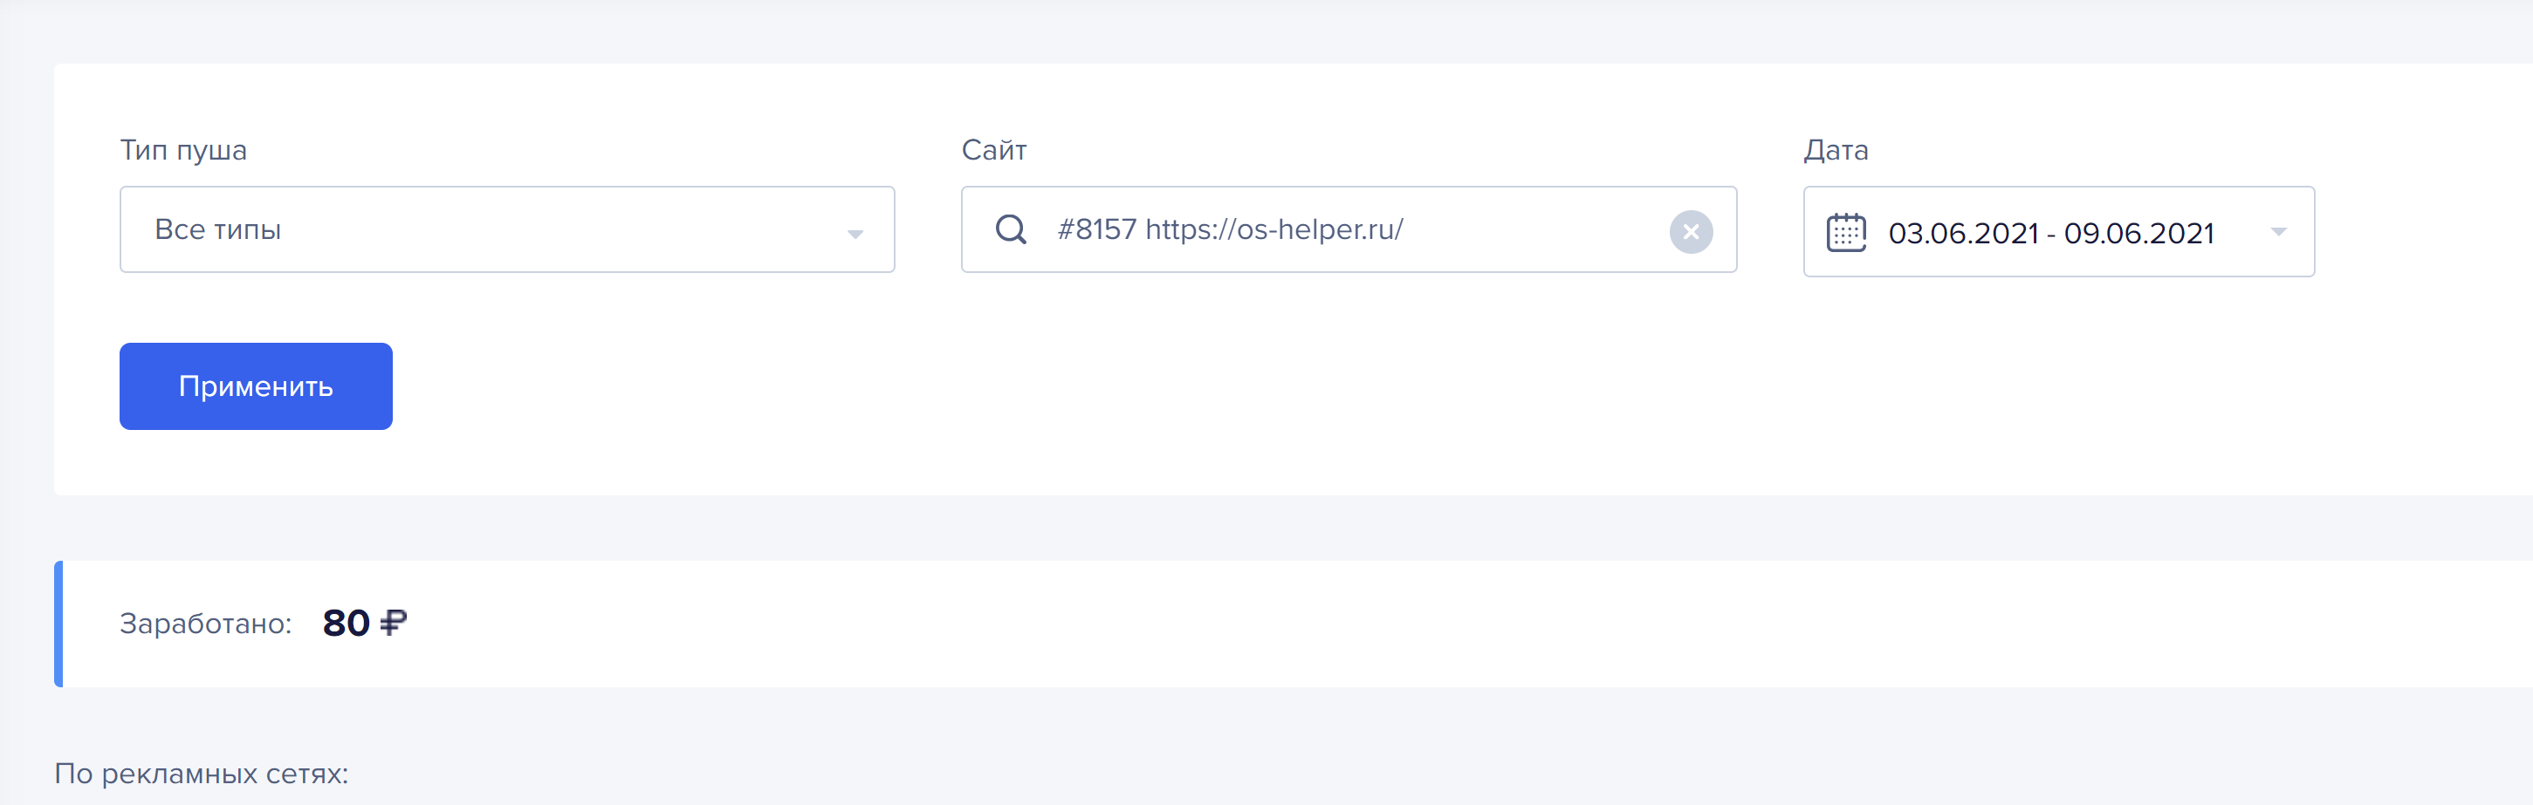
Task: Open the Тип пуша combo box
Action: click(x=507, y=229)
